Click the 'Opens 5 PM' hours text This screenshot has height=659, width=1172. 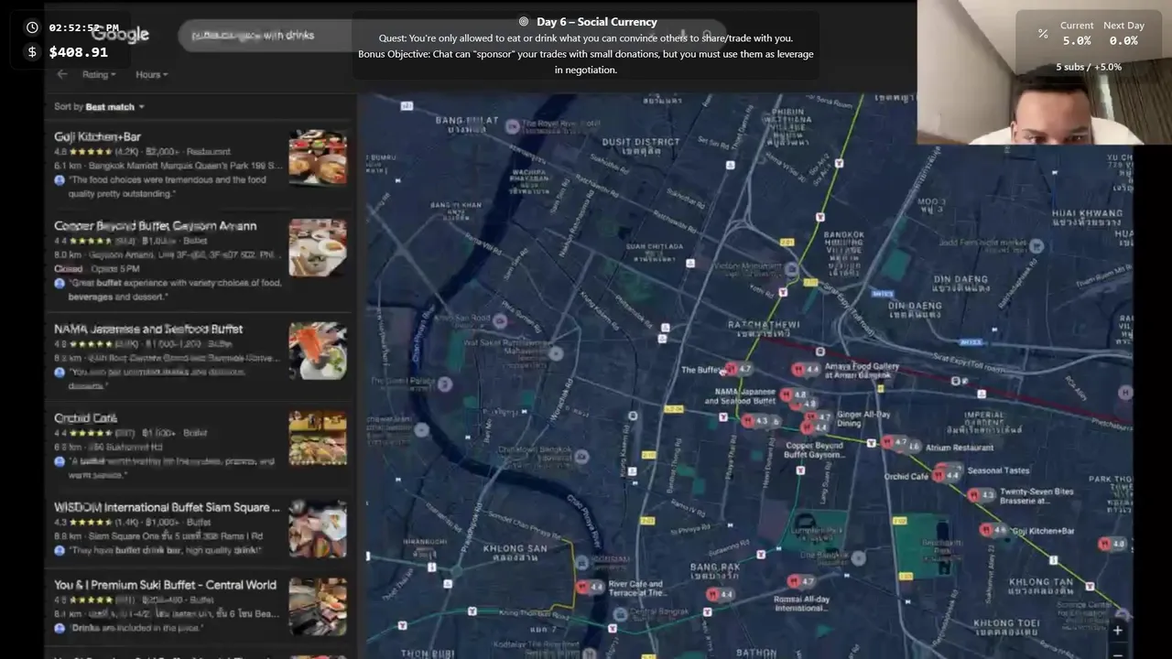114,269
